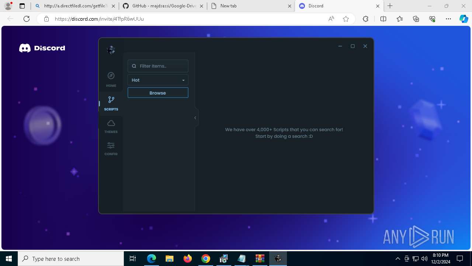Switch to the GitHub majdsassi browser tab
The height and width of the screenshot is (266, 472).
pos(163,6)
